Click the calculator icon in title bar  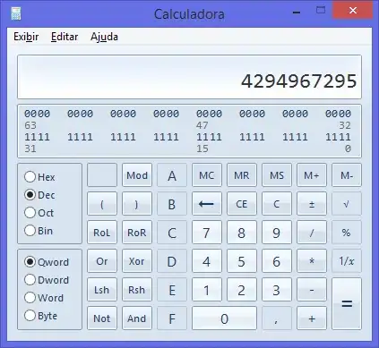click(16, 13)
